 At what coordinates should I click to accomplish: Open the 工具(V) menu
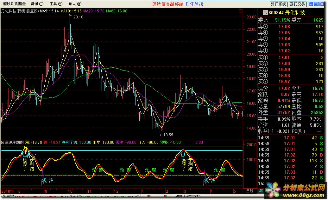(56, 4)
